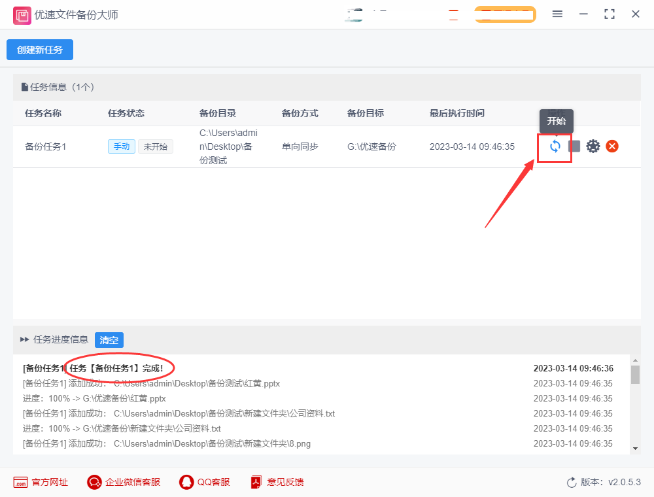
Task: Open enterprise WeChat customer service
Action: (x=94, y=483)
